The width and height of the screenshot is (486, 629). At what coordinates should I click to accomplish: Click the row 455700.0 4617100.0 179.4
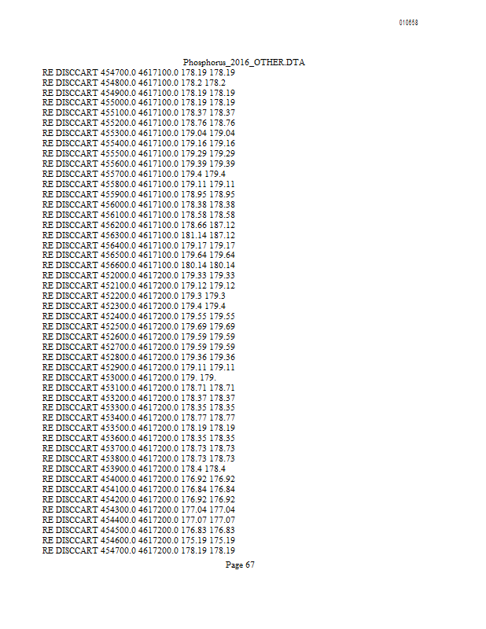(134, 174)
